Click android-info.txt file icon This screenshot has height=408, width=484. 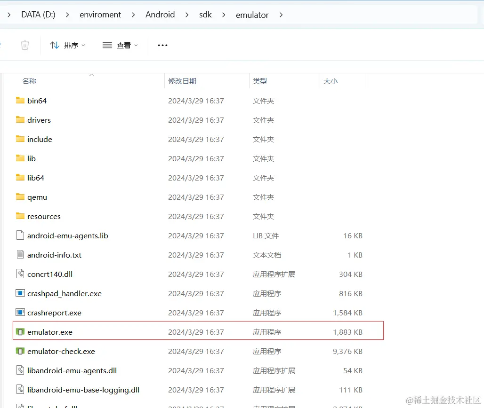20,255
